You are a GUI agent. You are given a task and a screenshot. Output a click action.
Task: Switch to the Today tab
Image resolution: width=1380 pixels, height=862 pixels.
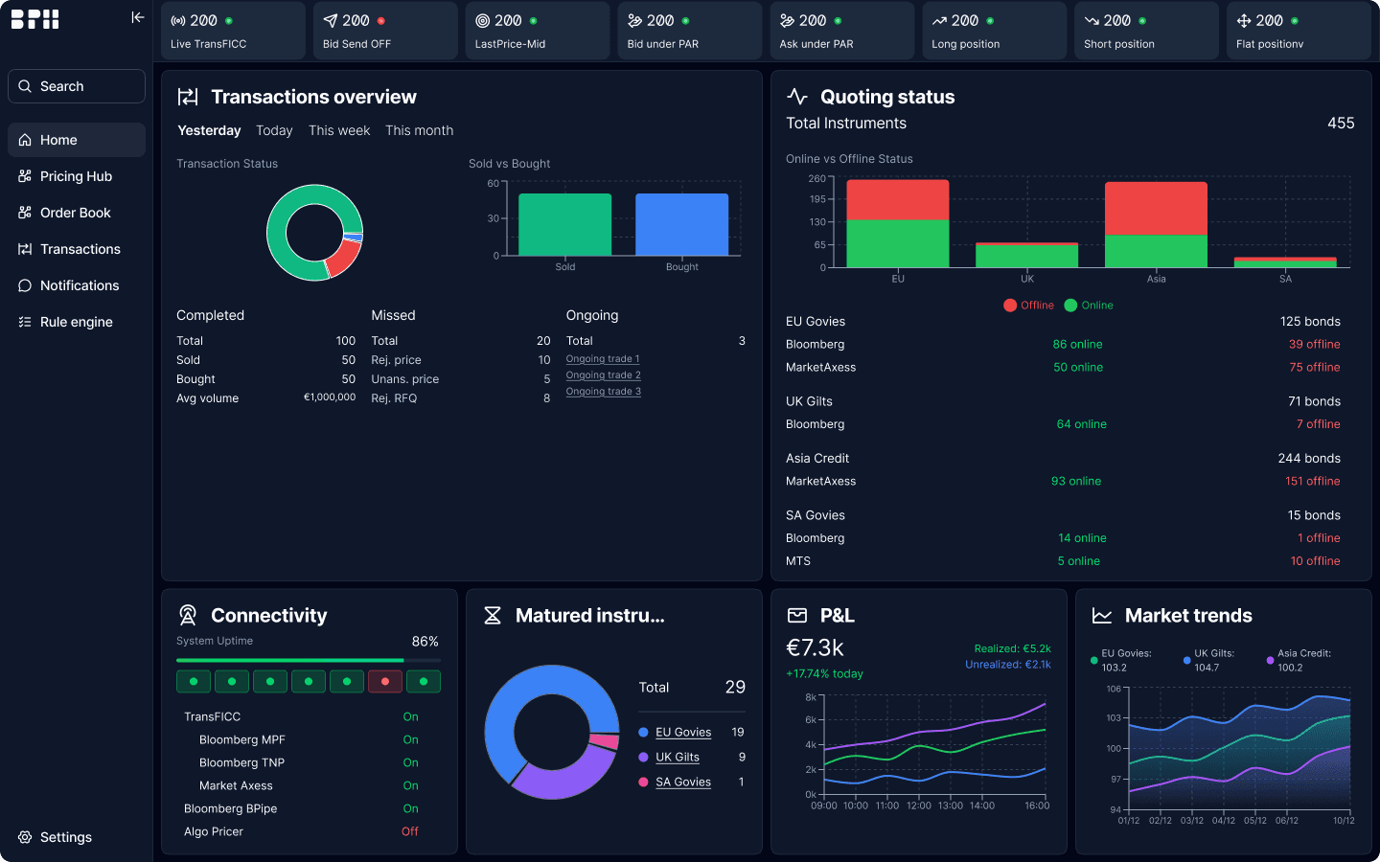(274, 130)
